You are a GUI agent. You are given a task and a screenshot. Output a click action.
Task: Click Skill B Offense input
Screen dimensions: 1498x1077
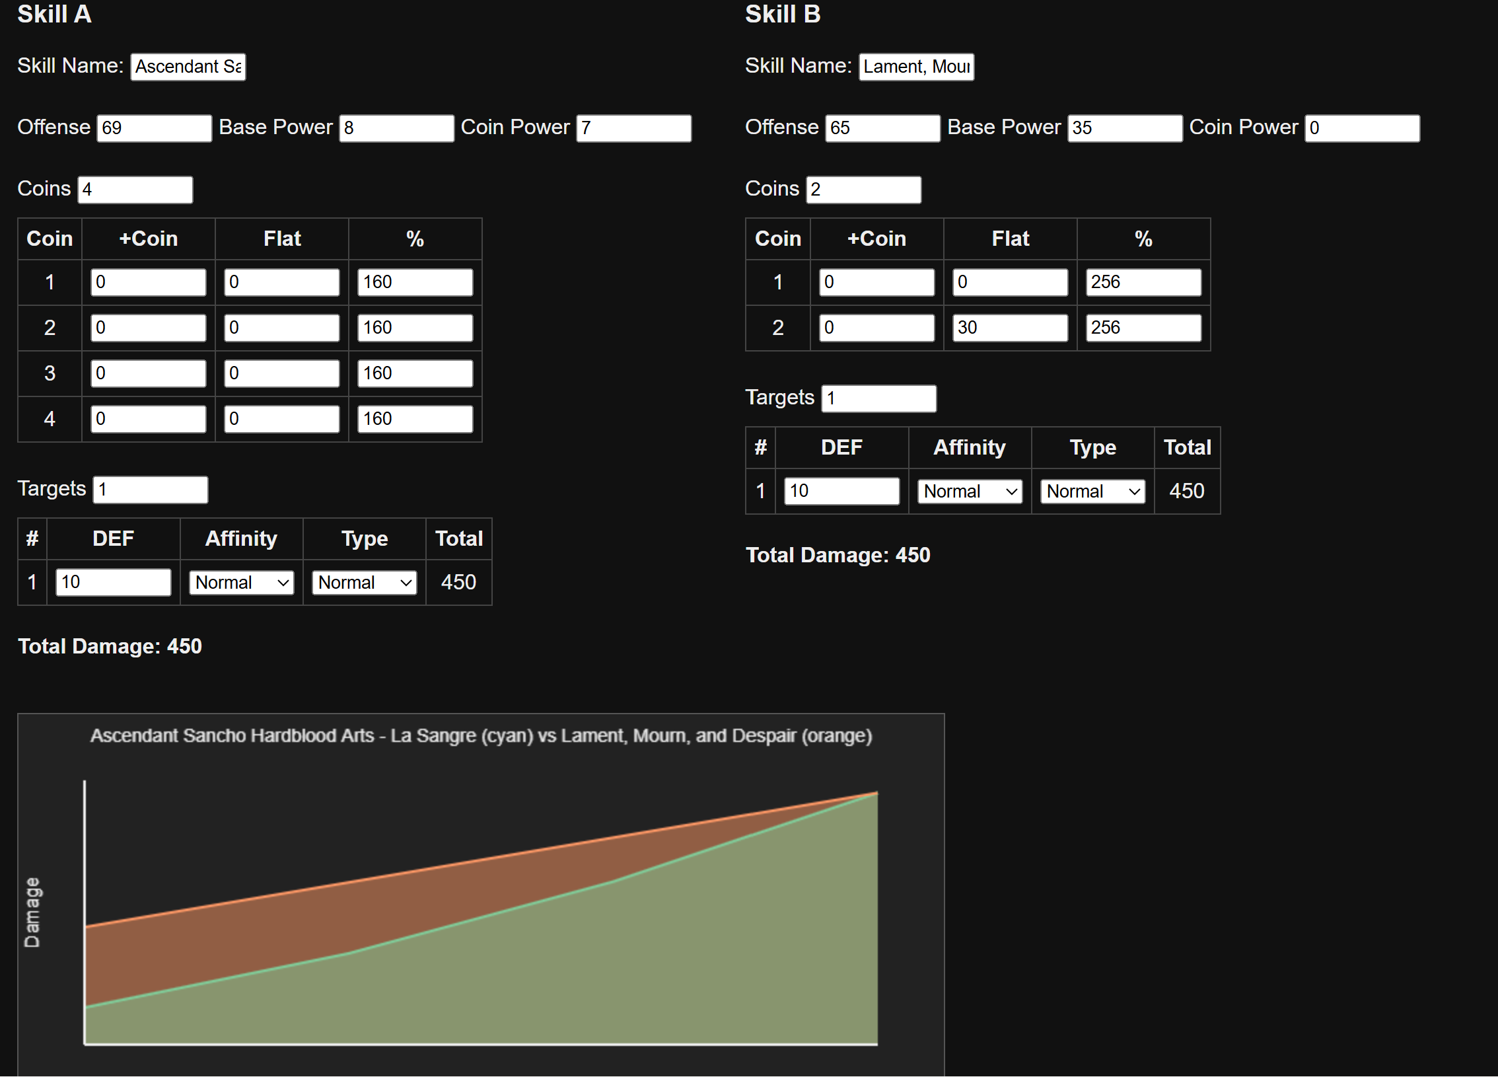[x=882, y=128]
